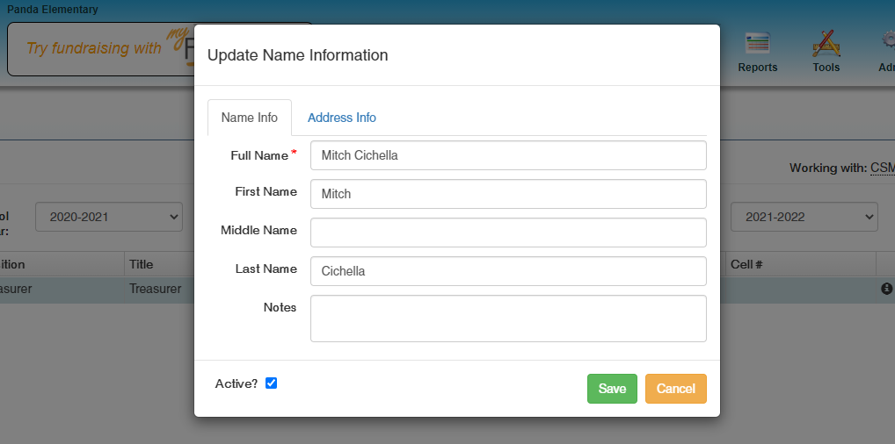
Task: Select the Name Info tab
Action: click(249, 118)
